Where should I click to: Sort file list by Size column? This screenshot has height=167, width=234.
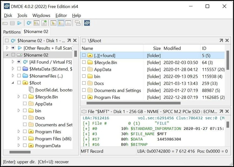tap(153, 48)
